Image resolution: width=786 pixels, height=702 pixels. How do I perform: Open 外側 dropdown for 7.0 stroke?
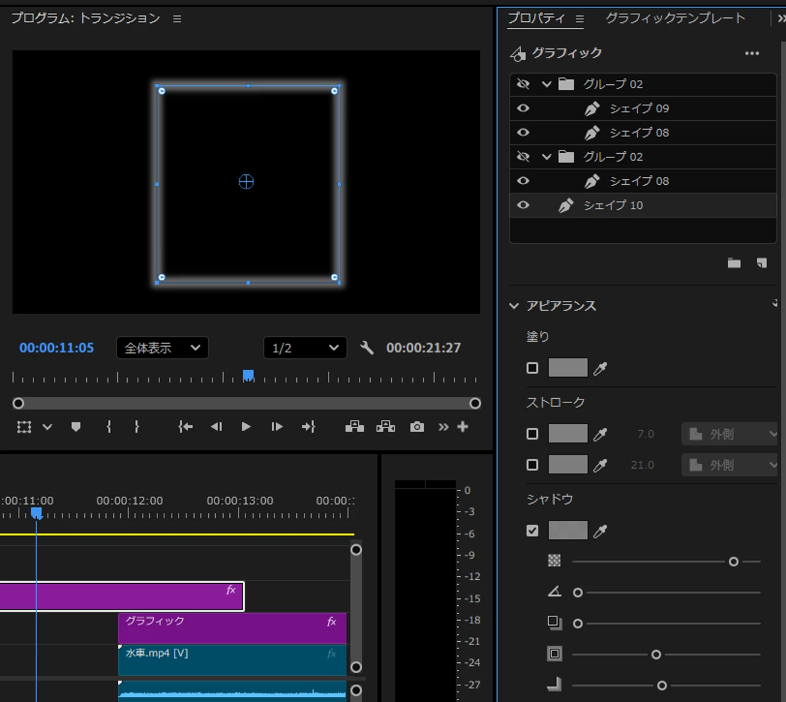click(730, 434)
